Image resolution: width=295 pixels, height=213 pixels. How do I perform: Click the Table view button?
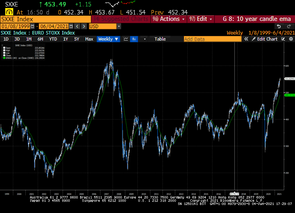pyautogui.click(x=160, y=39)
